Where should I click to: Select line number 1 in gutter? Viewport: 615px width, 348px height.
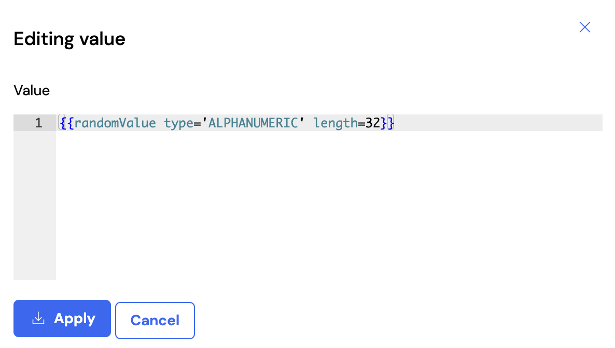[38, 123]
